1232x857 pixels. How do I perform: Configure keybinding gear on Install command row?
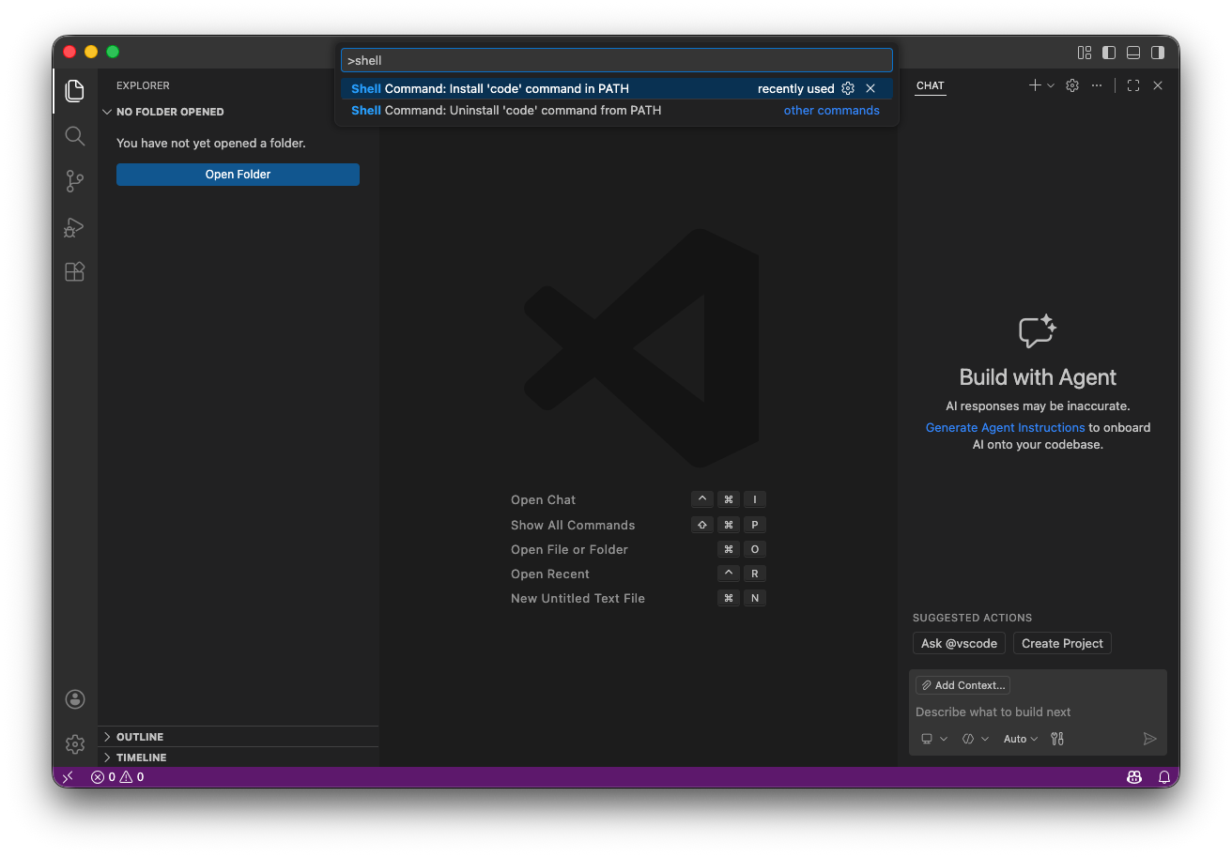848,88
